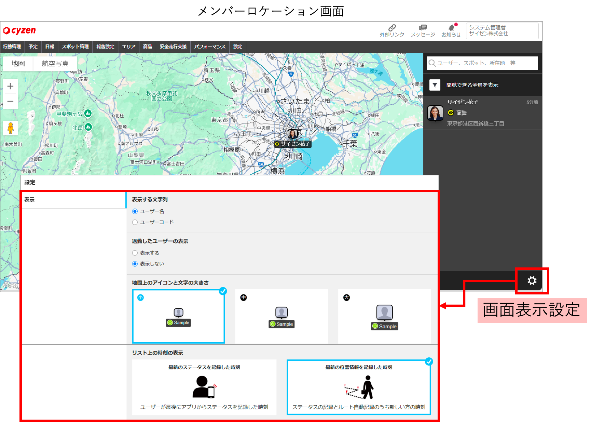The image size is (591, 422).
Task: Open the パフォーマンス menu
Action: pos(210,47)
